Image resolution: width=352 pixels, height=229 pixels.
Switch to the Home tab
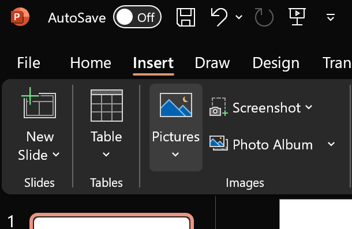[x=91, y=63]
